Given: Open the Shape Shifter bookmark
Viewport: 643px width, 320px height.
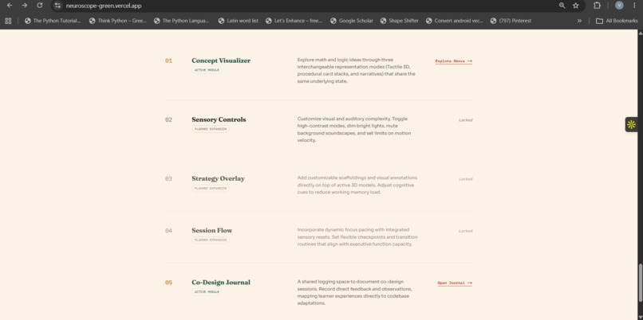Looking at the screenshot, I should coord(400,21).
